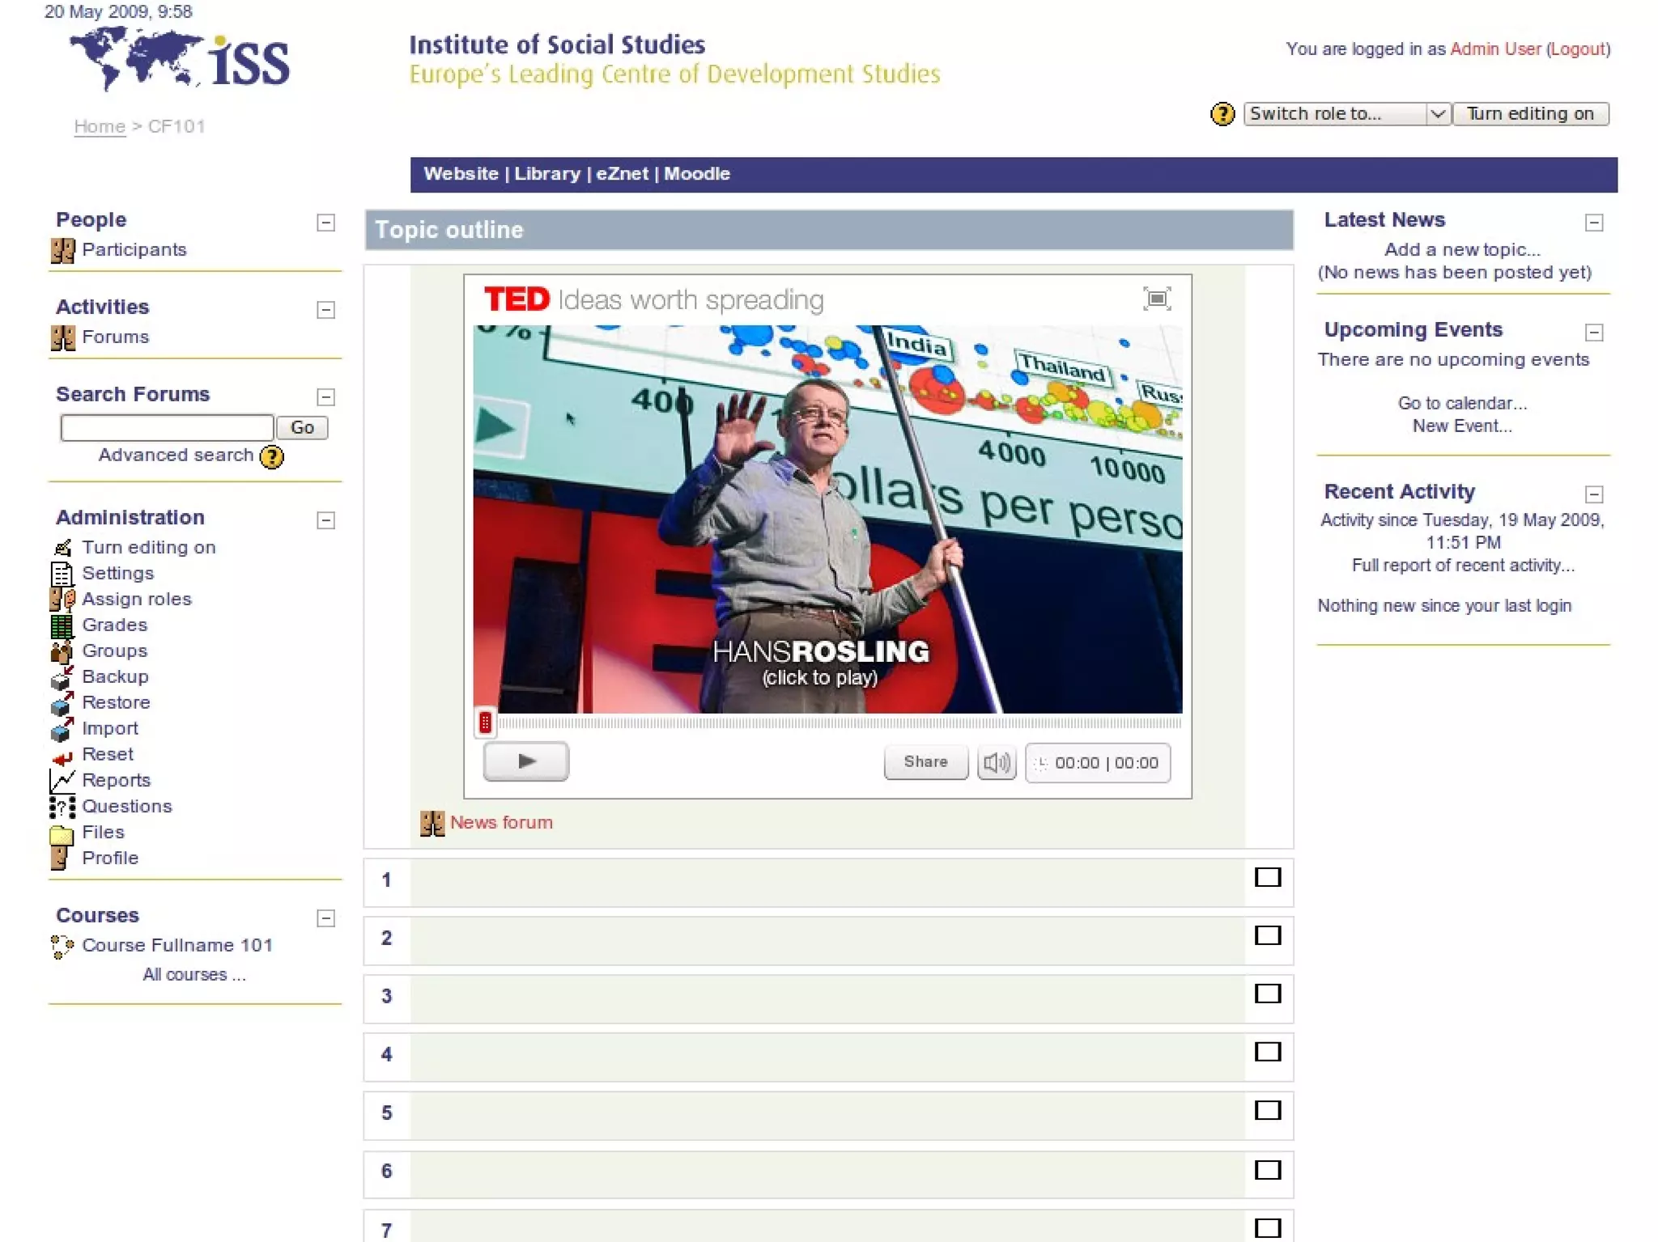The image size is (1658, 1242).
Task: Click the Groups people icon
Action: [x=62, y=651]
